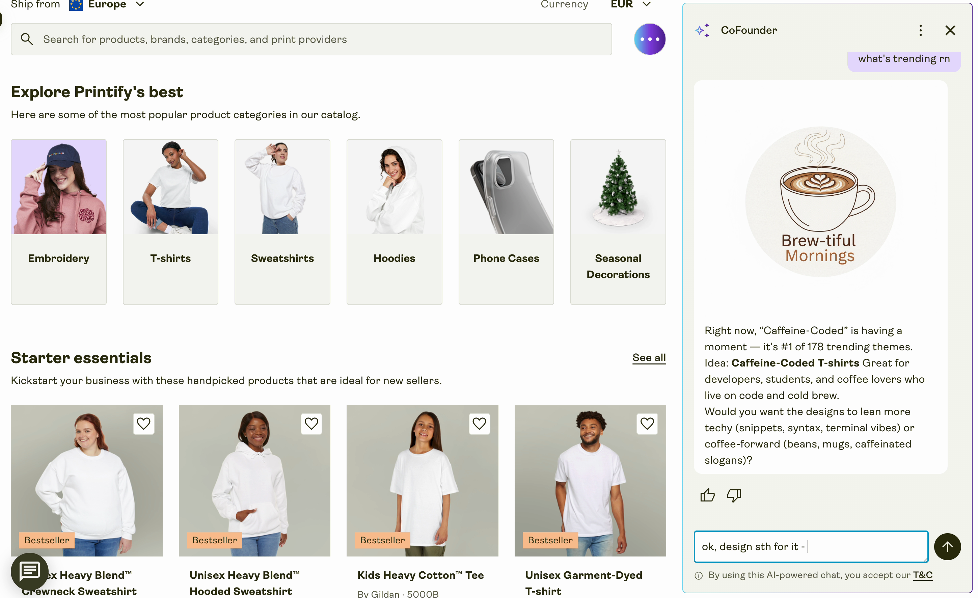Image resolution: width=978 pixels, height=598 pixels.
Task: Click the search magnifier icon
Action: (27, 39)
